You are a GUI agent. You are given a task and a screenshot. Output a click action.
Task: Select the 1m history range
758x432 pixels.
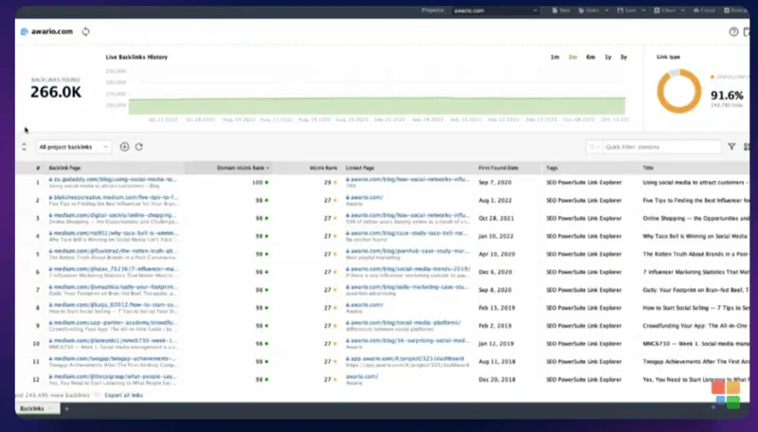pyautogui.click(x=555, y=57)
